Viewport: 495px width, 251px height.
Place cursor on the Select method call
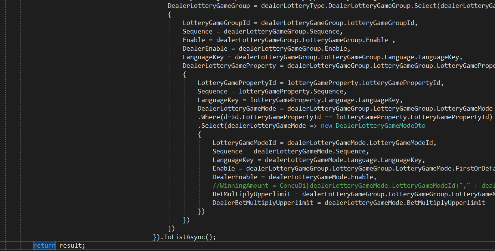[x=212, y=125]
